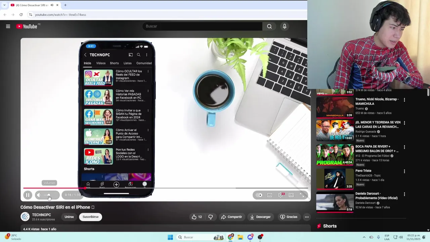Go to the YouTube home logo
Viewport: 430px width, 242px height.
point(27,26)
